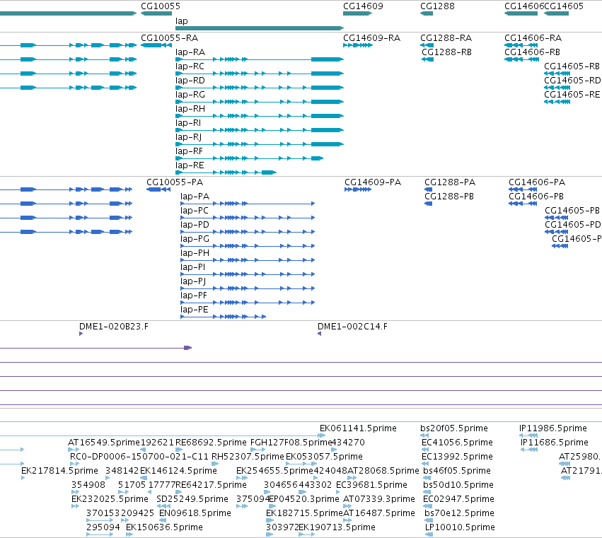
Task: Click the CG14606-PA protein feature
Action: coord(523,189)
